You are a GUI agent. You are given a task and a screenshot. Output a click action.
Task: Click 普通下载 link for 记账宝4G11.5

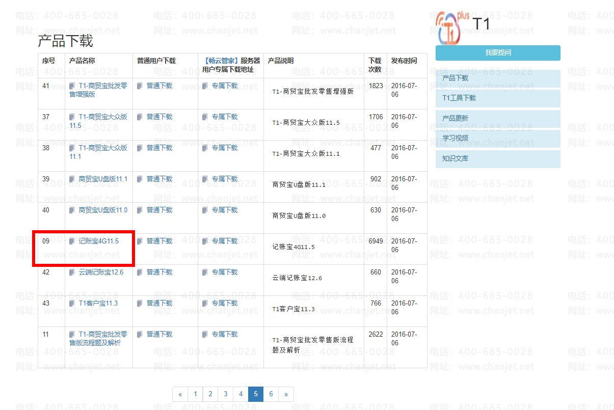click(159, 241)
